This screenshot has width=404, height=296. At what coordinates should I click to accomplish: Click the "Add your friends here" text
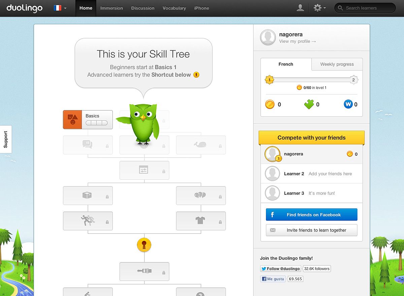pyautogui.click(x=330, y=174)
